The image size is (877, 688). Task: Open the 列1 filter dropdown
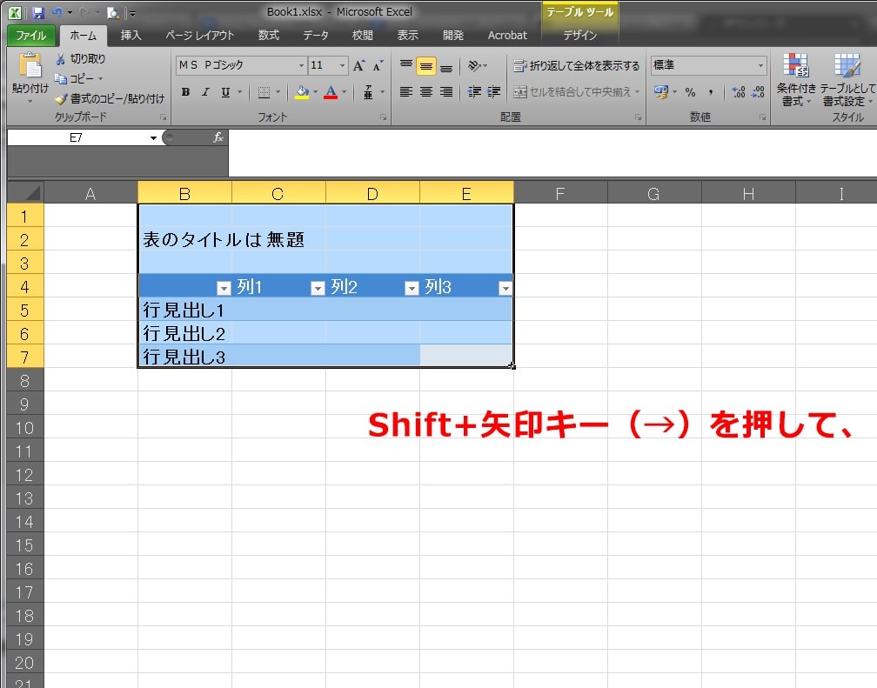[318, 287]
